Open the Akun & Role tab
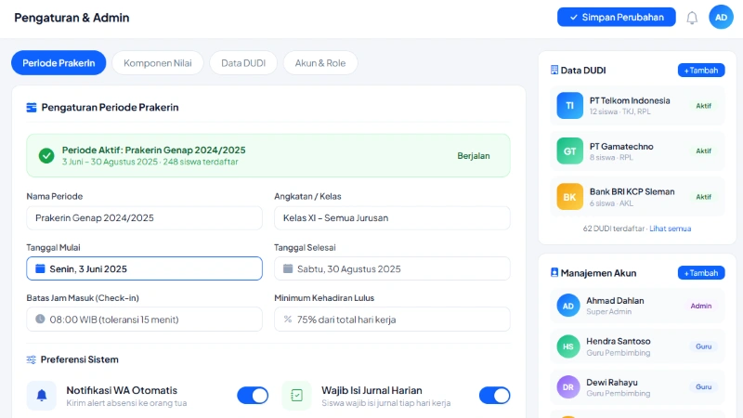743x418 pixels. (x=320, y=63)
